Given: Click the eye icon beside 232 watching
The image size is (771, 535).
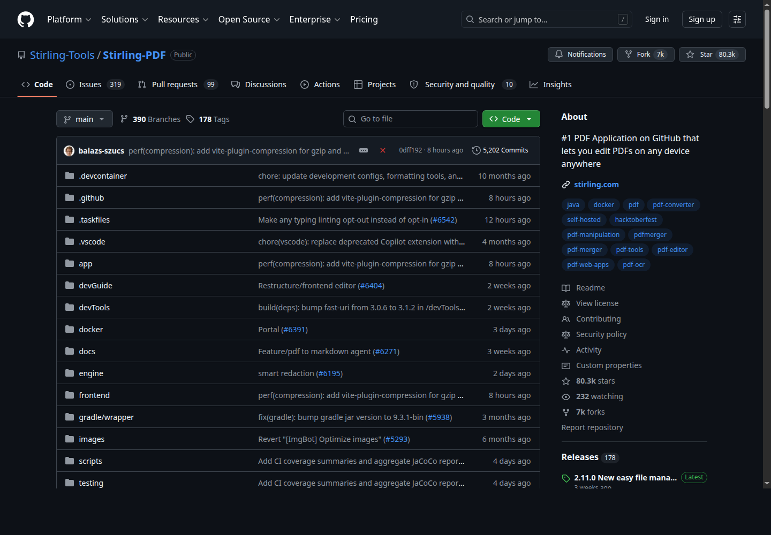Looking at the screenshot, I should (x=566, y=396).
